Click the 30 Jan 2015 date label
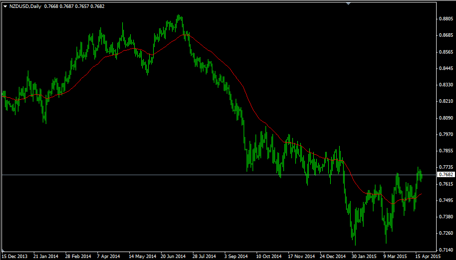This screenshot has height=260, width=456. [364, 257]
